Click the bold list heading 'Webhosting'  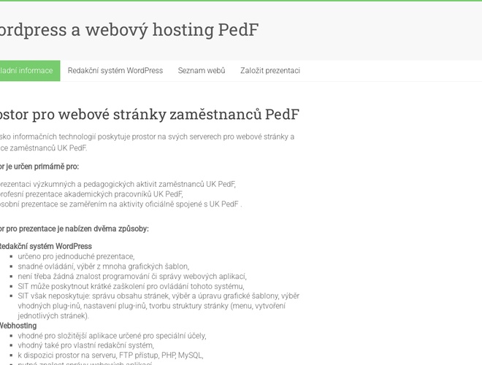click(x=18, y=326)
